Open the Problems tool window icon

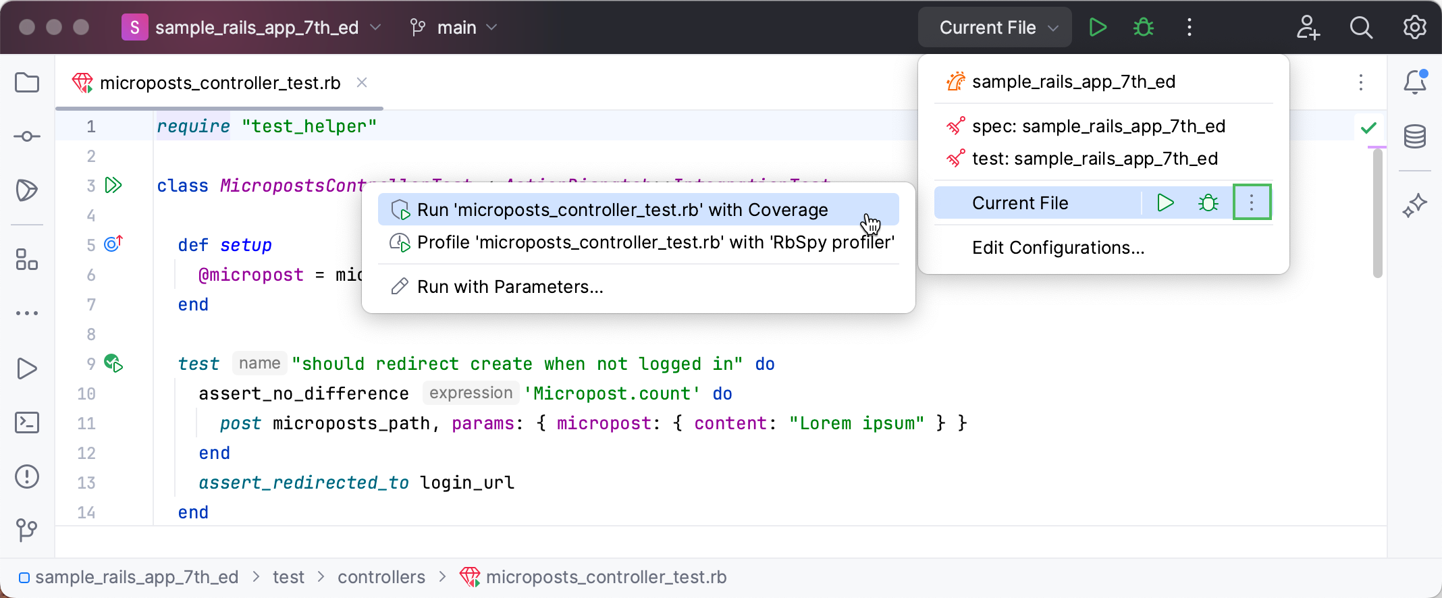[x=27, y=477]
